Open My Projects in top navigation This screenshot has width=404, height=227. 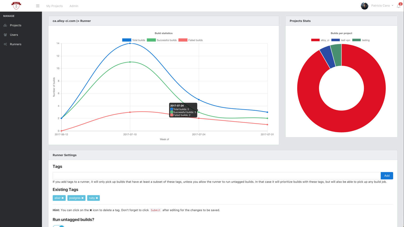[55, 6]
